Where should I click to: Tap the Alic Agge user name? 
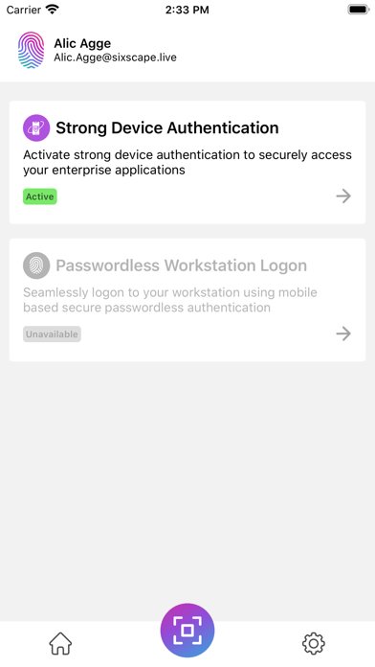click(82, 43)
